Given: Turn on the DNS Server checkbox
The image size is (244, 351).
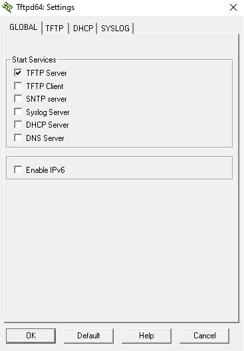Looking at the screenshot, I should pyautogui.click(x=18, y=138).
